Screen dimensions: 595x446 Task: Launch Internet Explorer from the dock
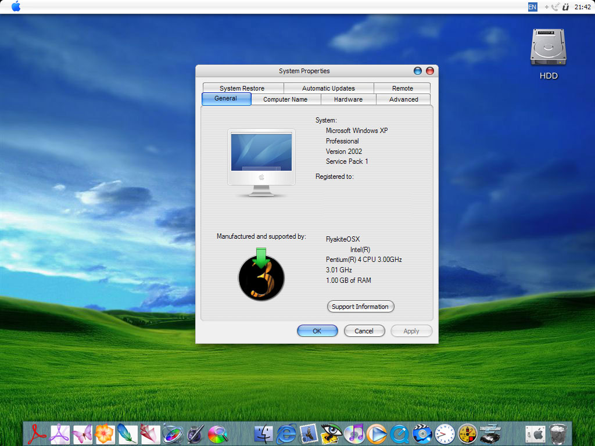(286, 433)
